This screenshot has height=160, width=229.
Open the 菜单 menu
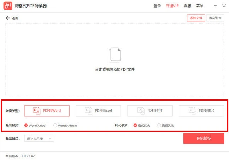(x=200, y=6)
